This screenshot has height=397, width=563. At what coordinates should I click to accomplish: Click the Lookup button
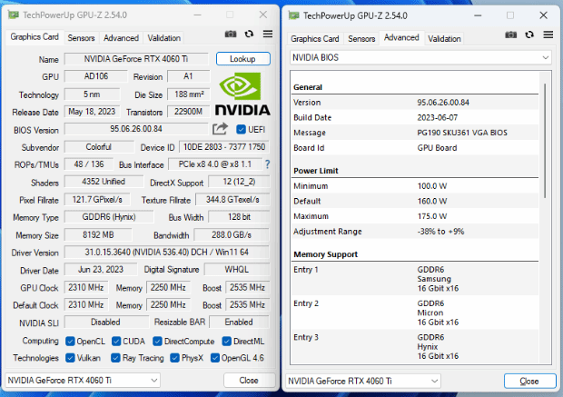coord(242,58)
